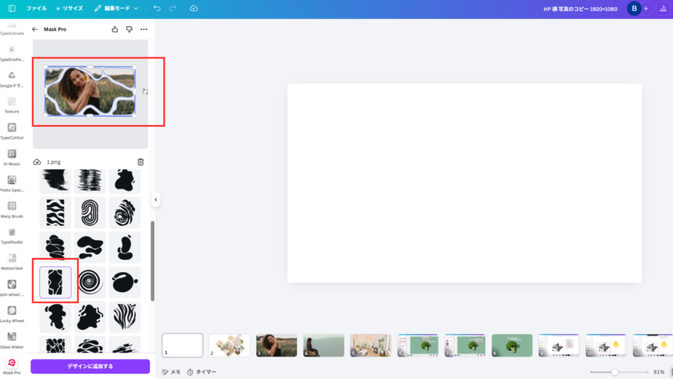The image size is (673, 379).
Task: Open the リサイズ menu
Action: coord(69,9)
